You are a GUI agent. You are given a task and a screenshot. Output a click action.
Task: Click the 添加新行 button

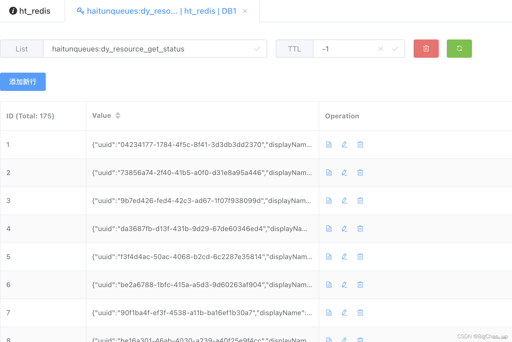23,82
